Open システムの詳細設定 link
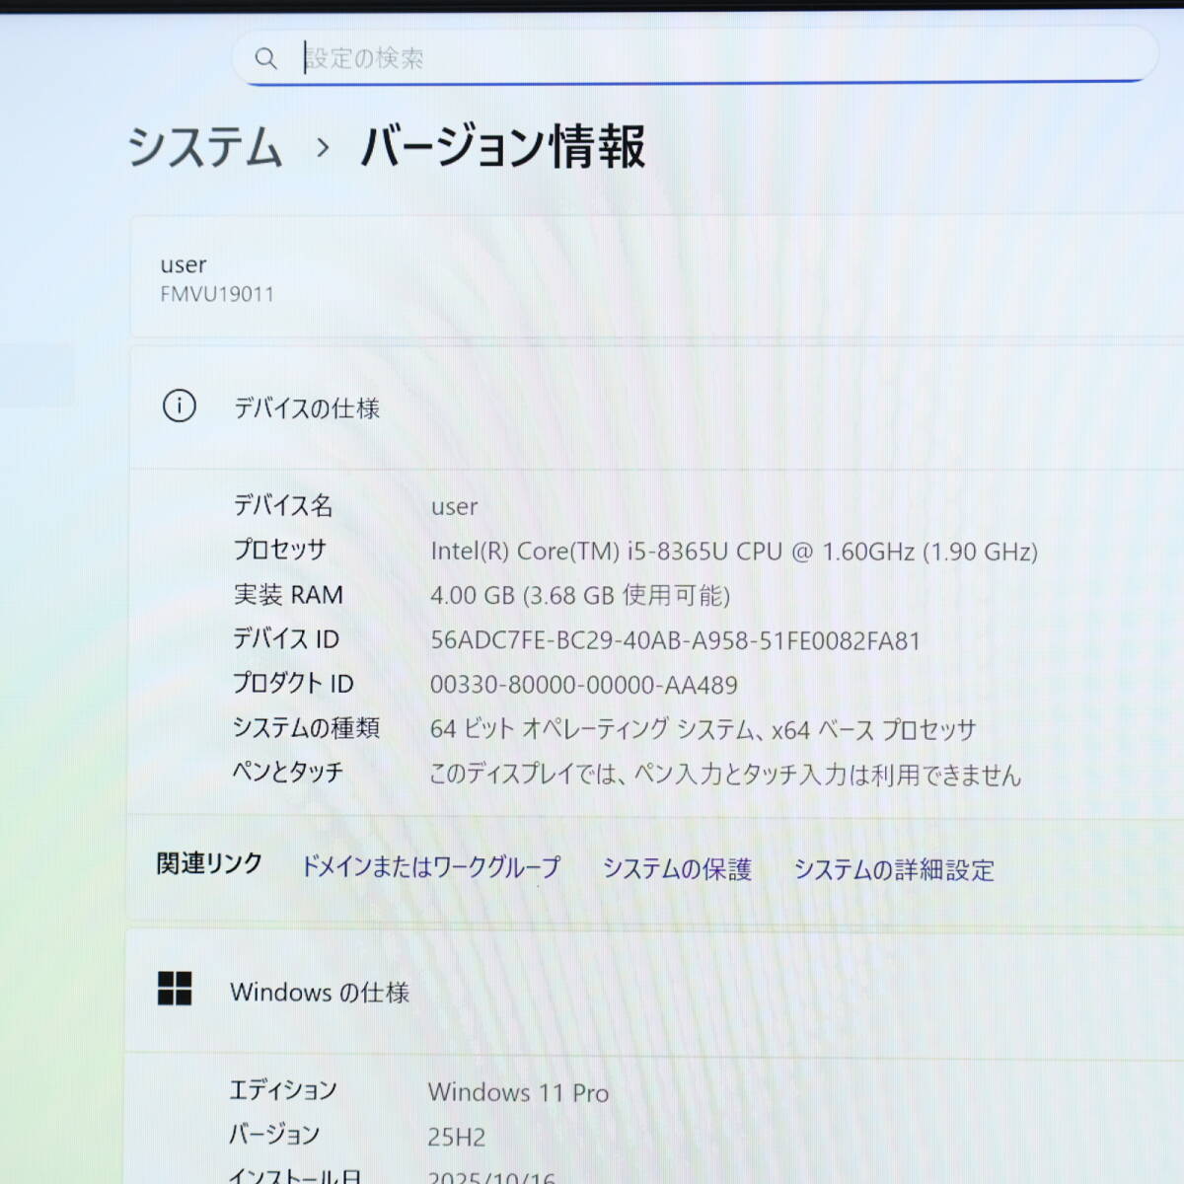The height and width of the screenshot is (1184, 1184). coord(894,870)
